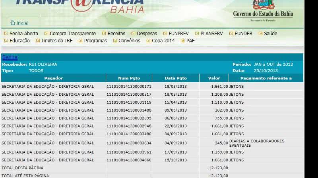
Task: Click the Pagamento referente a column header
Action: click(x=266, y=78)
